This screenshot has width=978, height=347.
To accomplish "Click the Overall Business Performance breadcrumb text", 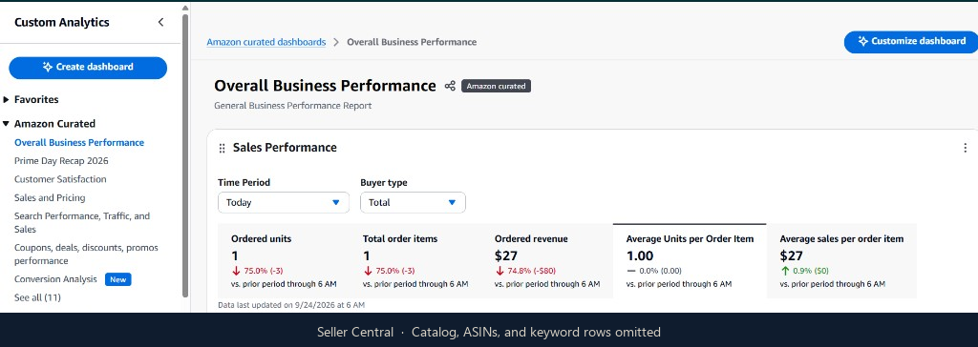I will click(412, 42).
